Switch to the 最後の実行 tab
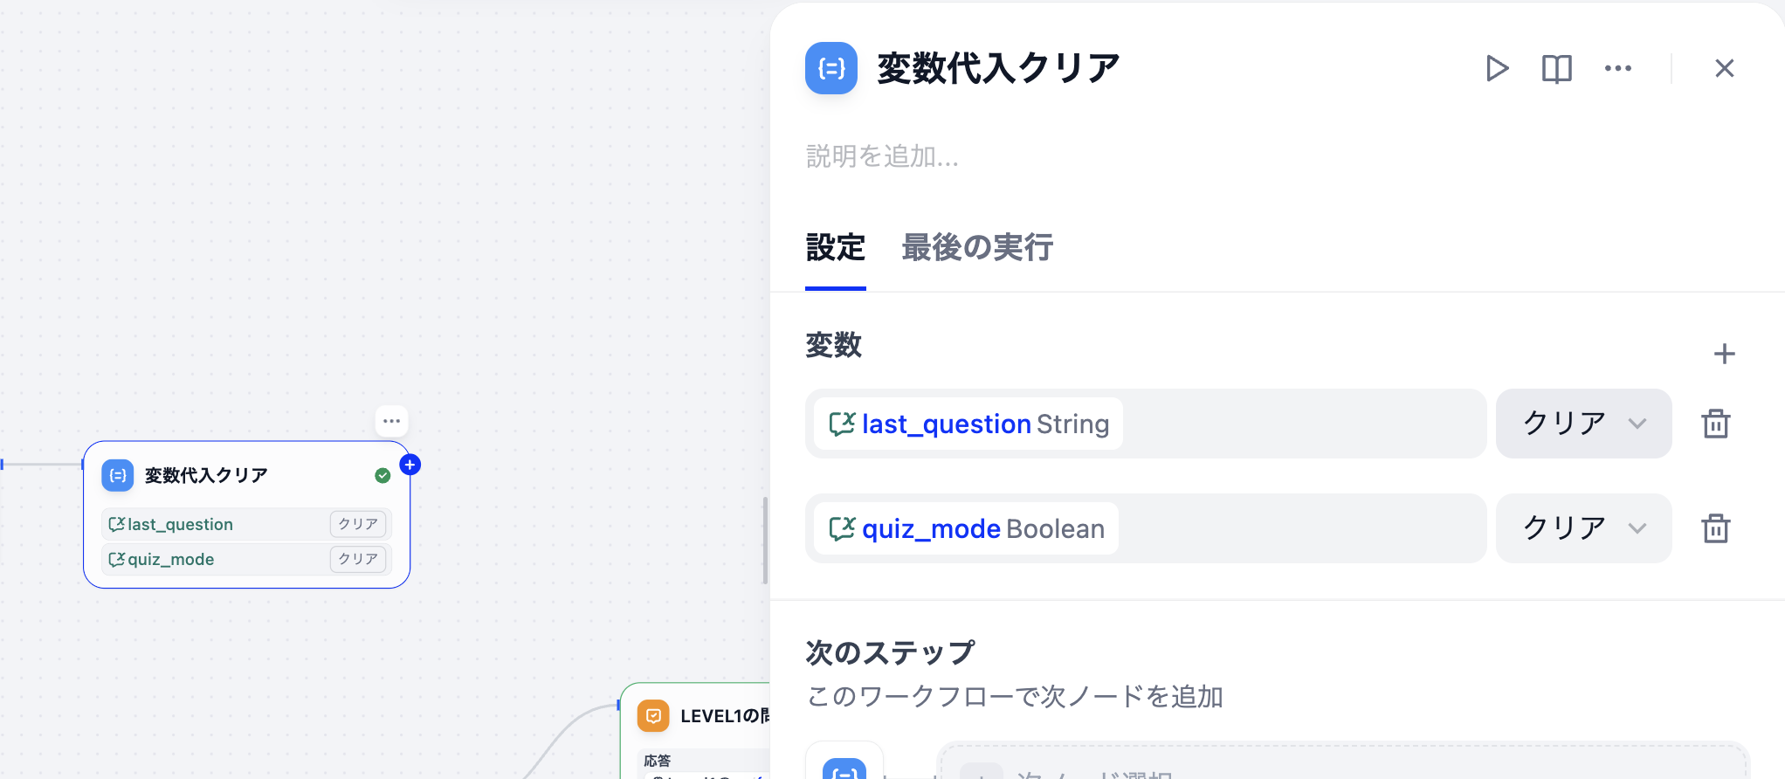1785x779 pixels. [976, 248]
